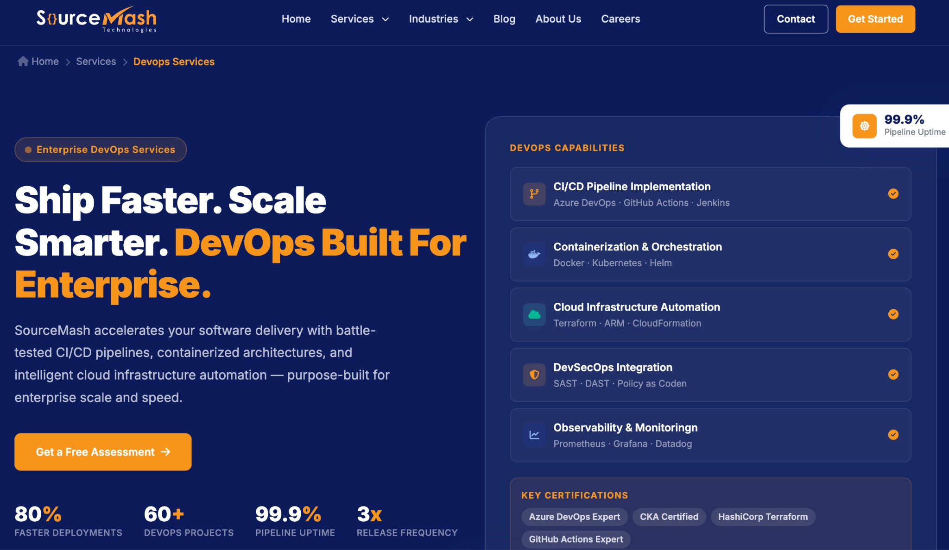Click the 60+ DevOps Projects stat

[x=189, y=521]
